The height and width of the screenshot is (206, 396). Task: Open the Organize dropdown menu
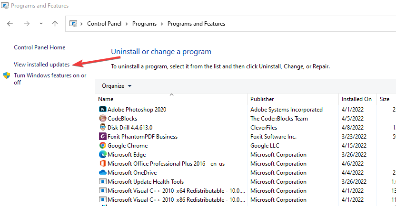[x=117, y=86]
